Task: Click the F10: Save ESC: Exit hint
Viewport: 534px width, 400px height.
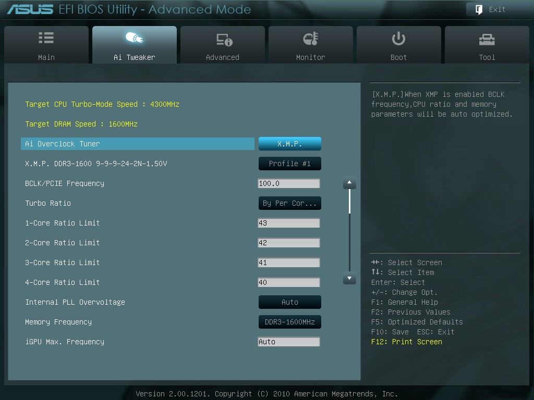Action: (x=413, y=332)
